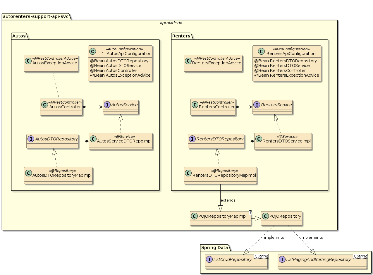Click the '@Bean RentersDTORepository' line
Screen dimensions: 373x275
click(286, 61)
